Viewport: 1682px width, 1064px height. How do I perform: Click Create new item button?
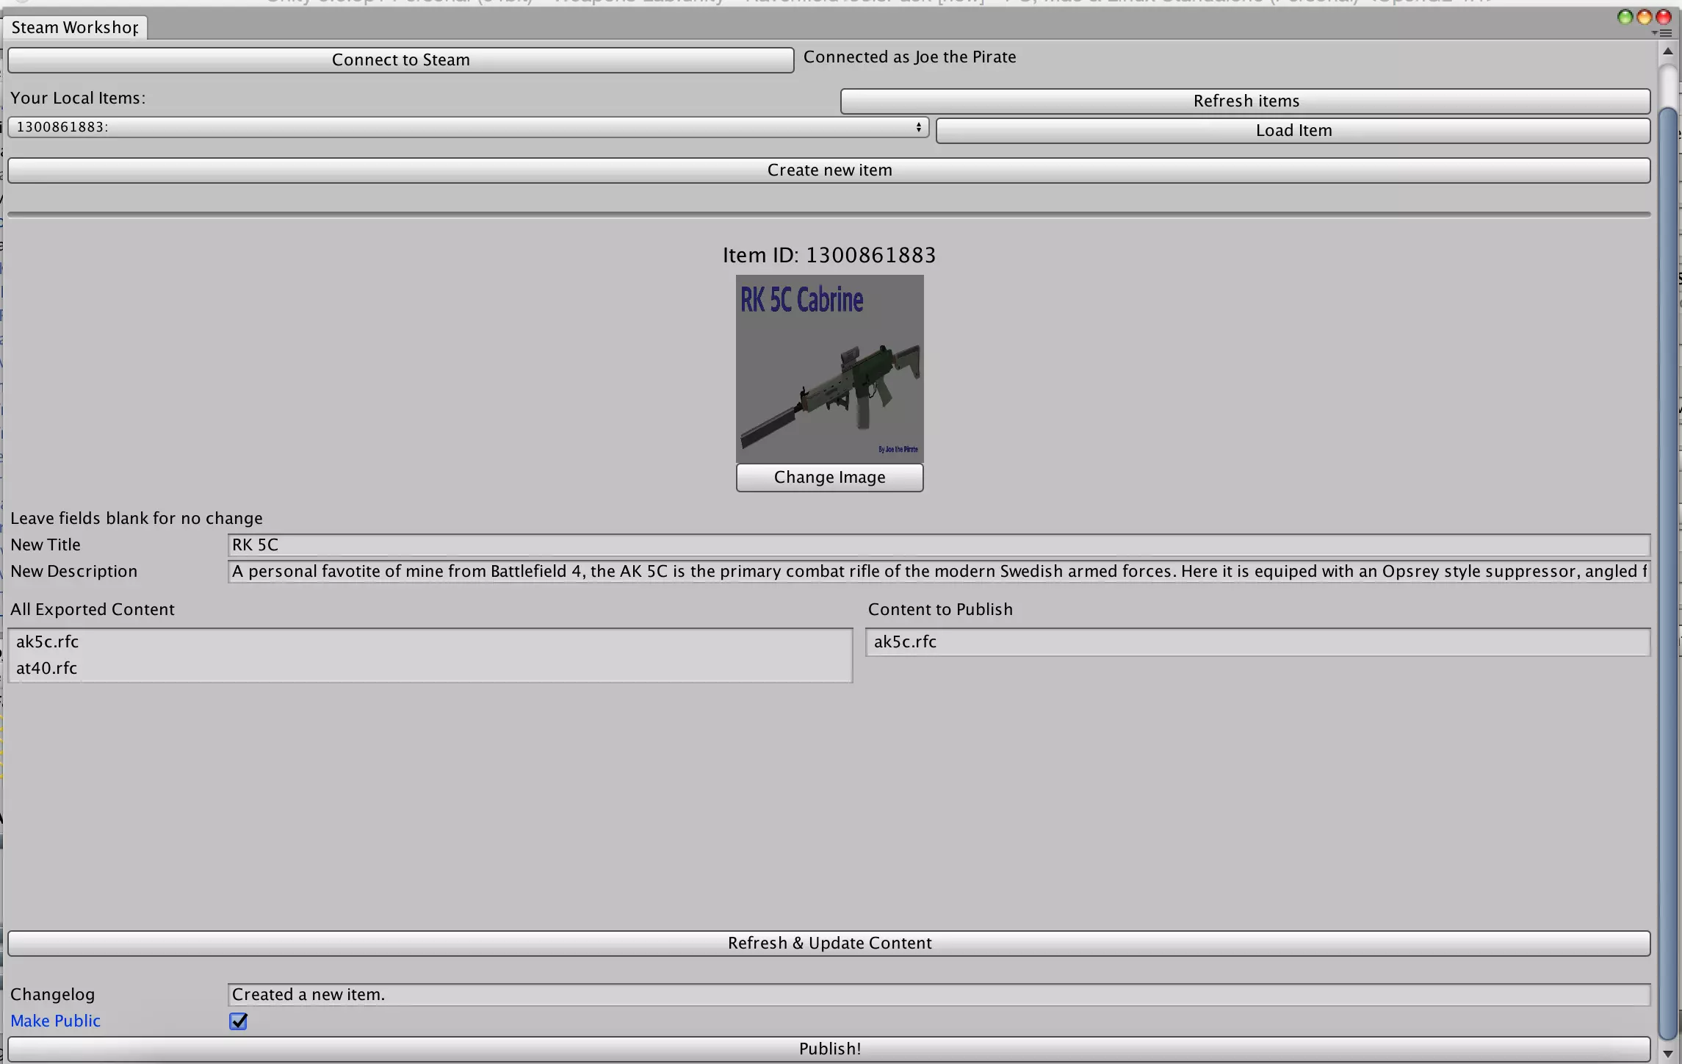[x=829, y=170]
